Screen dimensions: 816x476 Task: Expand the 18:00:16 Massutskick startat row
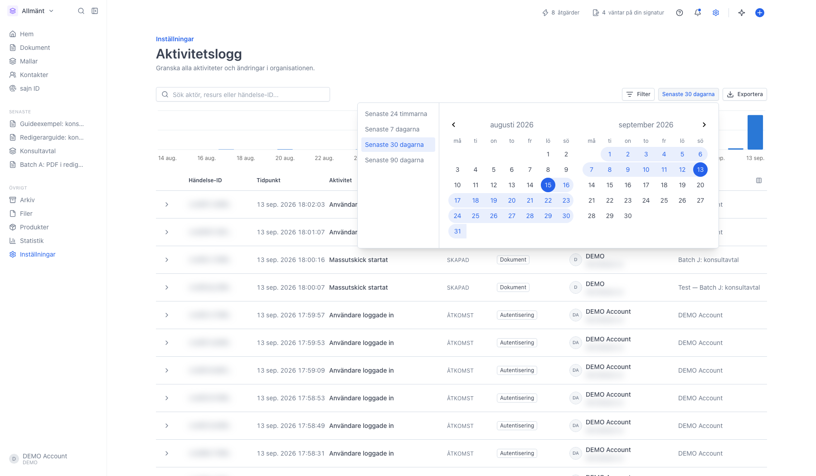(167, 260)
